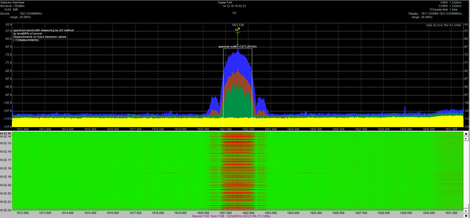The height and width of the screenshot is (218, 470).
Task: Click the Ref.level -105dBm setting
Action: pos(13,6)
